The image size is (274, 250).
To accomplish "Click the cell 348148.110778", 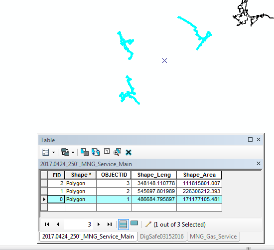I will (154, 183).
